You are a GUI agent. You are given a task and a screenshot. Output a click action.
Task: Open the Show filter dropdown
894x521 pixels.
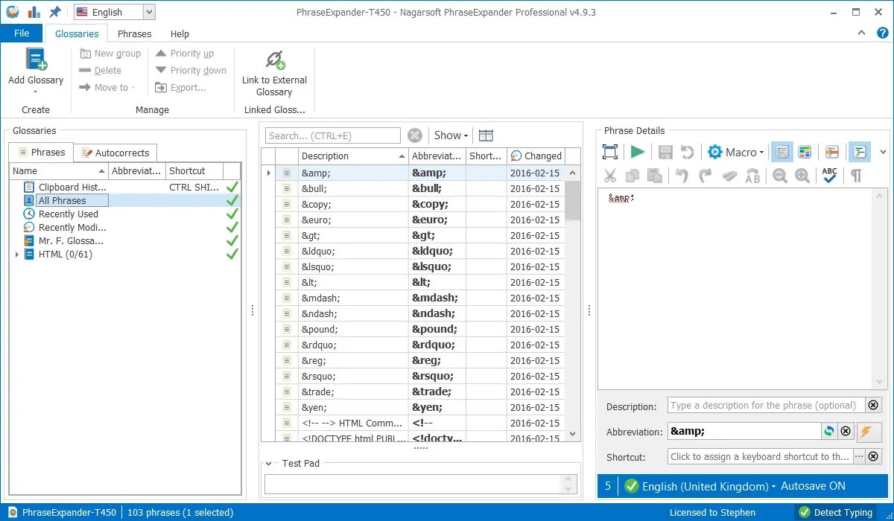click(449, 135)
